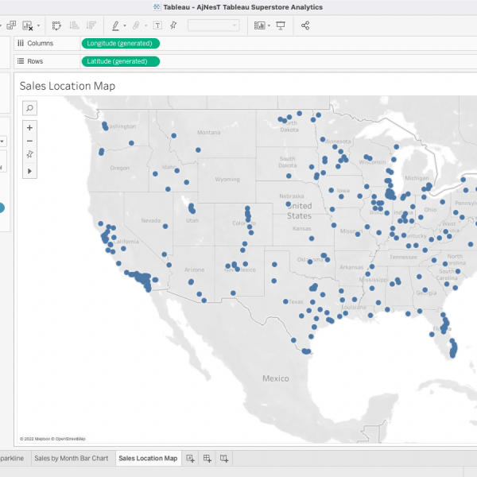Open the fit view dropdown box in toolbar
Screen dimensions: 477x477
pos(213,25)
